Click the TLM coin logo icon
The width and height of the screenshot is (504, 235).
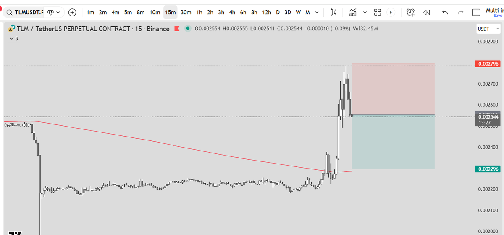12,29
